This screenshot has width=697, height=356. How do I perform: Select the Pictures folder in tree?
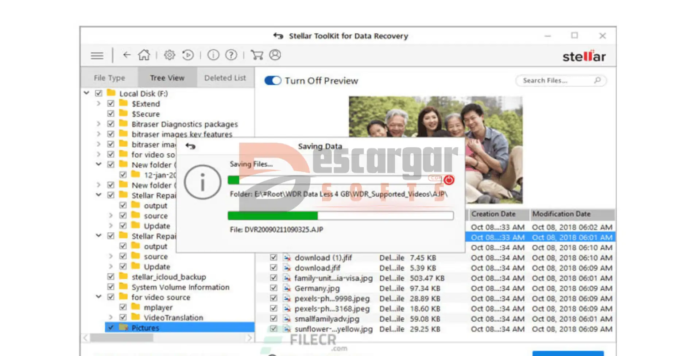click(x=180, y=328)
